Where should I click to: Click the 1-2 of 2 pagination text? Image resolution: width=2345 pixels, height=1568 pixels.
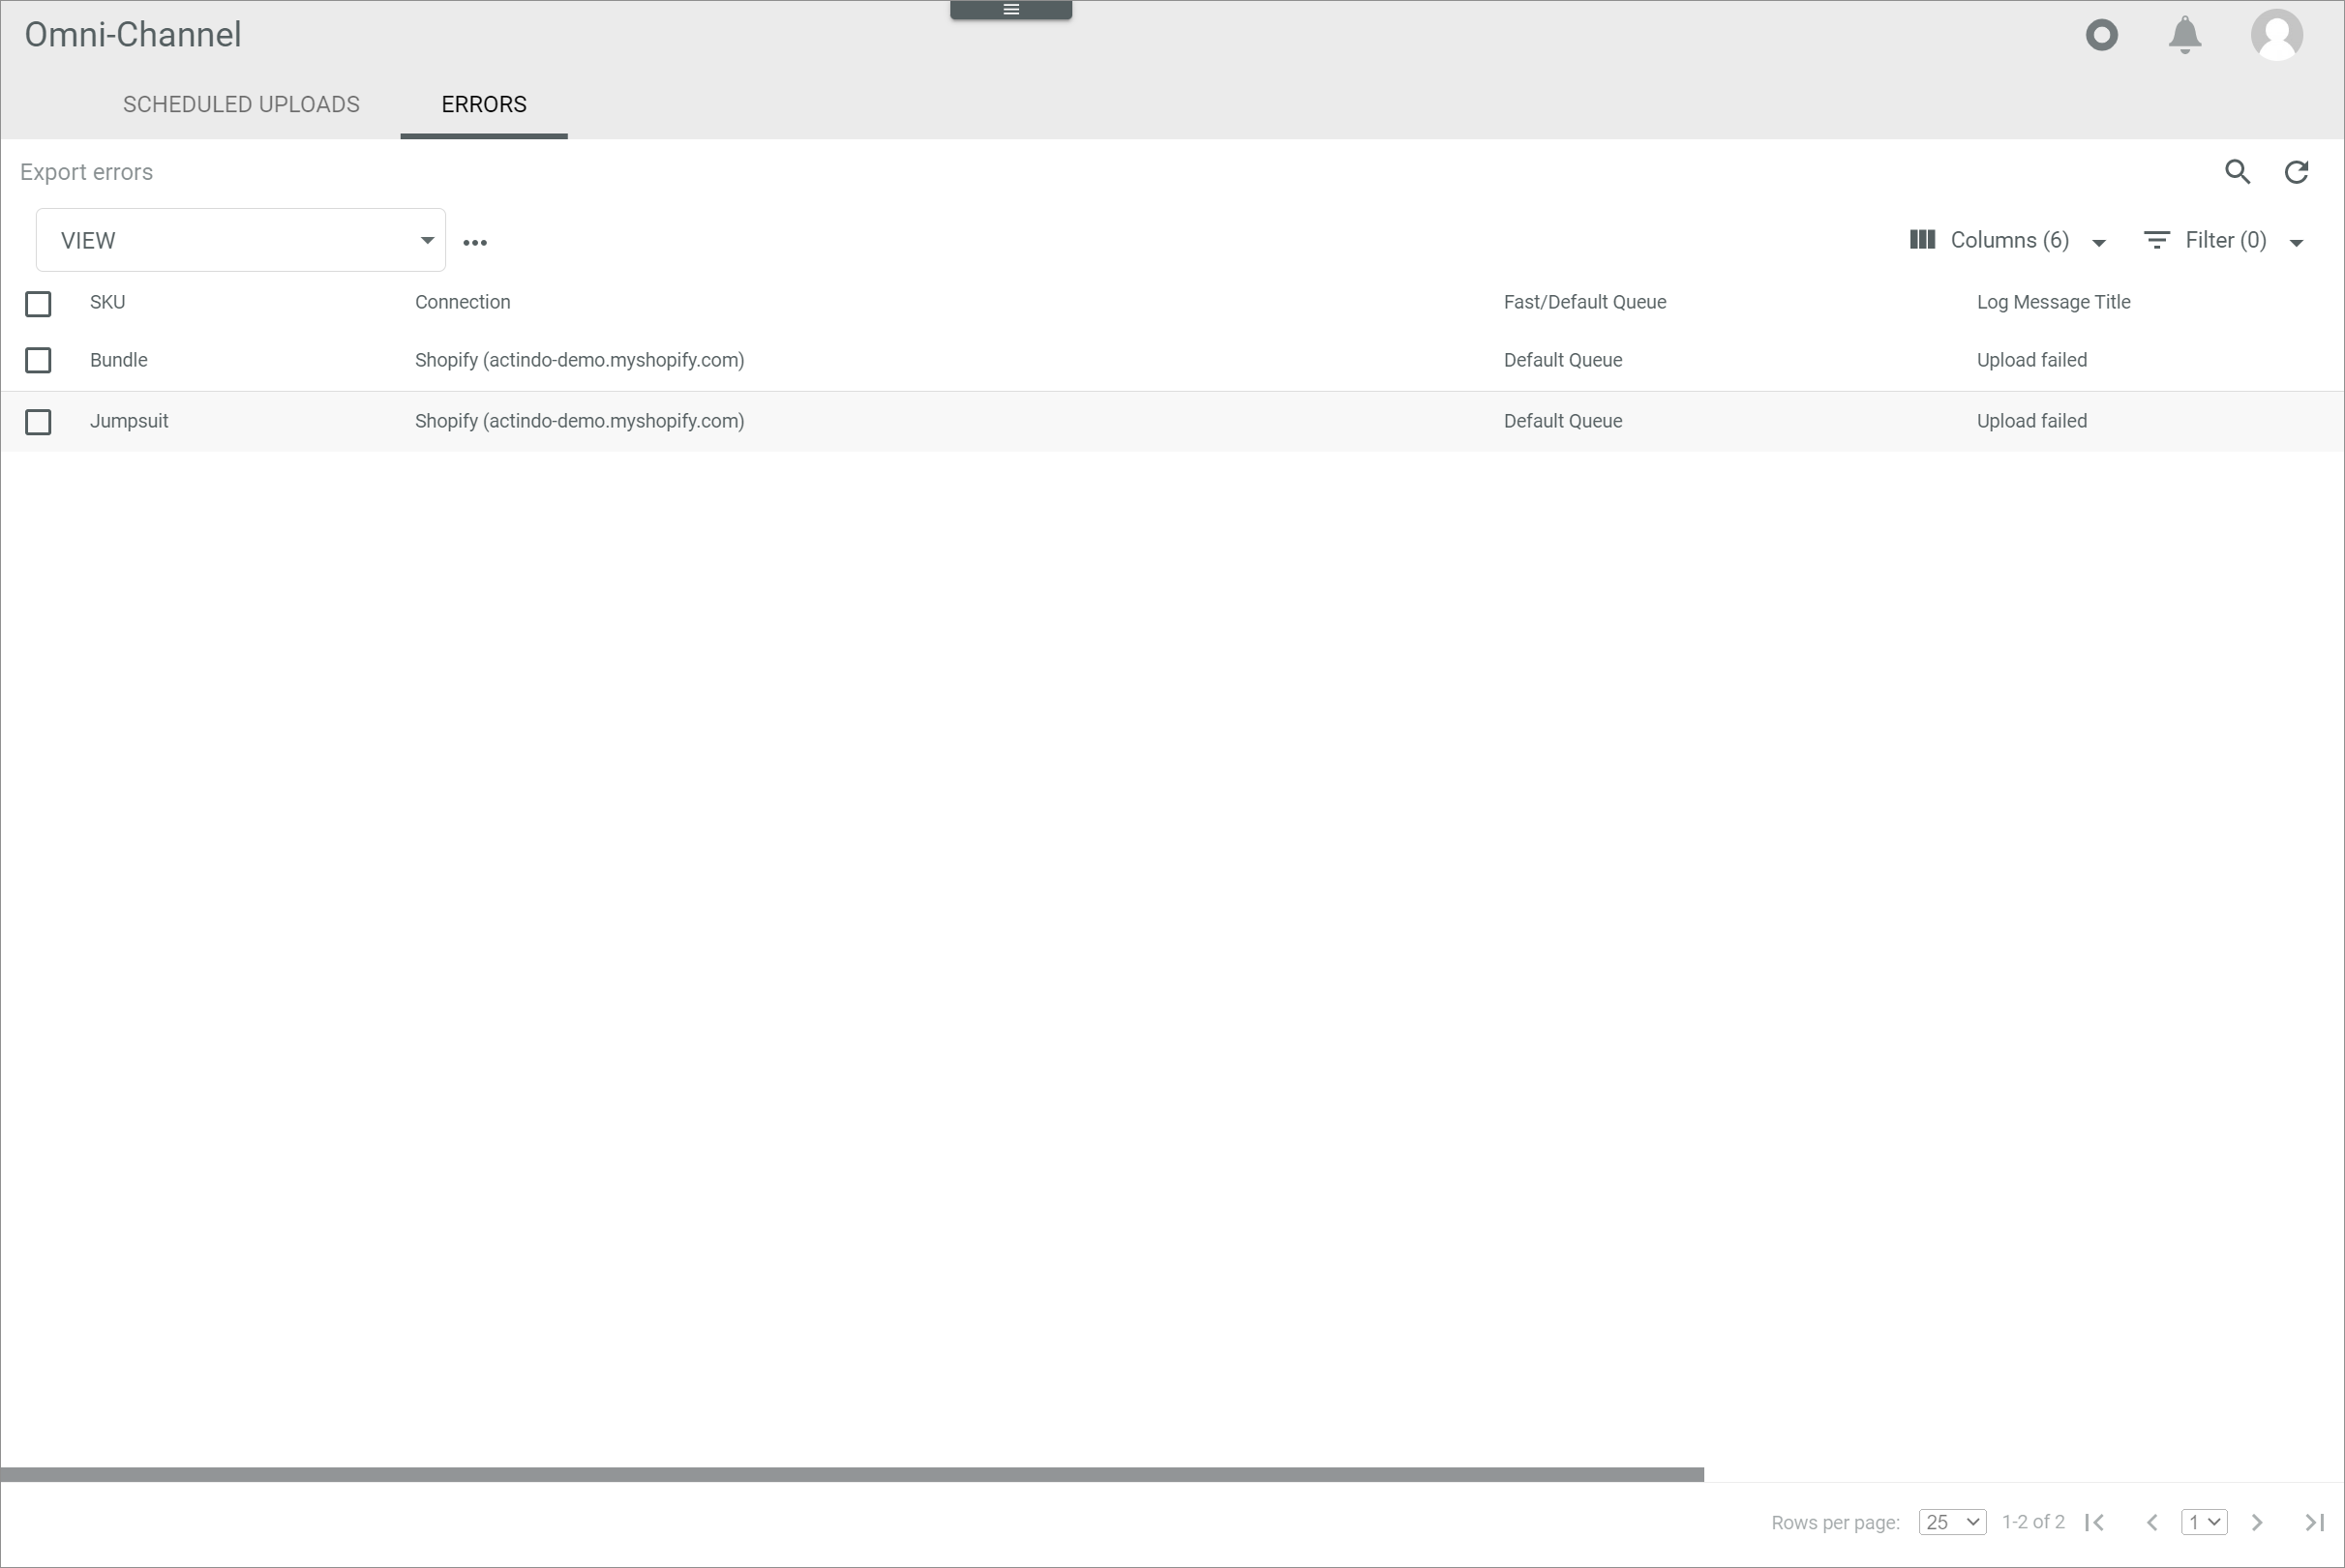[2032, 1522]
